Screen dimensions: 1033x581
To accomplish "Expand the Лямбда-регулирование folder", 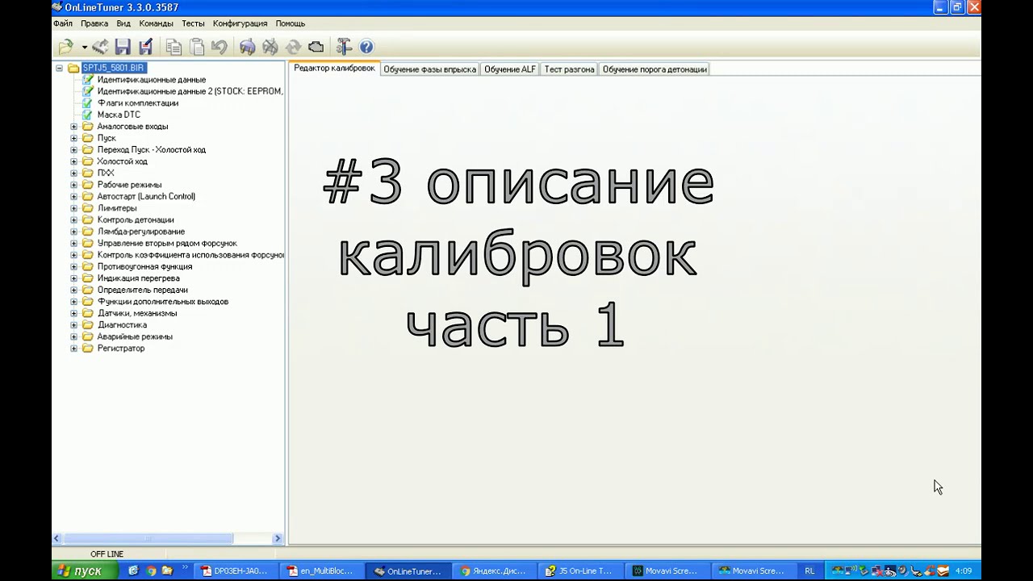I will 74,232.
